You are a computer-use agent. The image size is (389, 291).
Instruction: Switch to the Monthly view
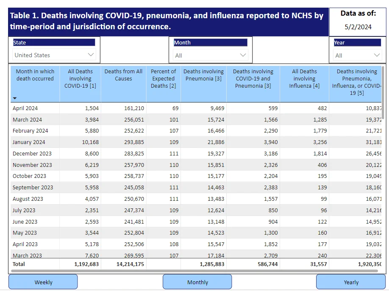click(197, 282)
